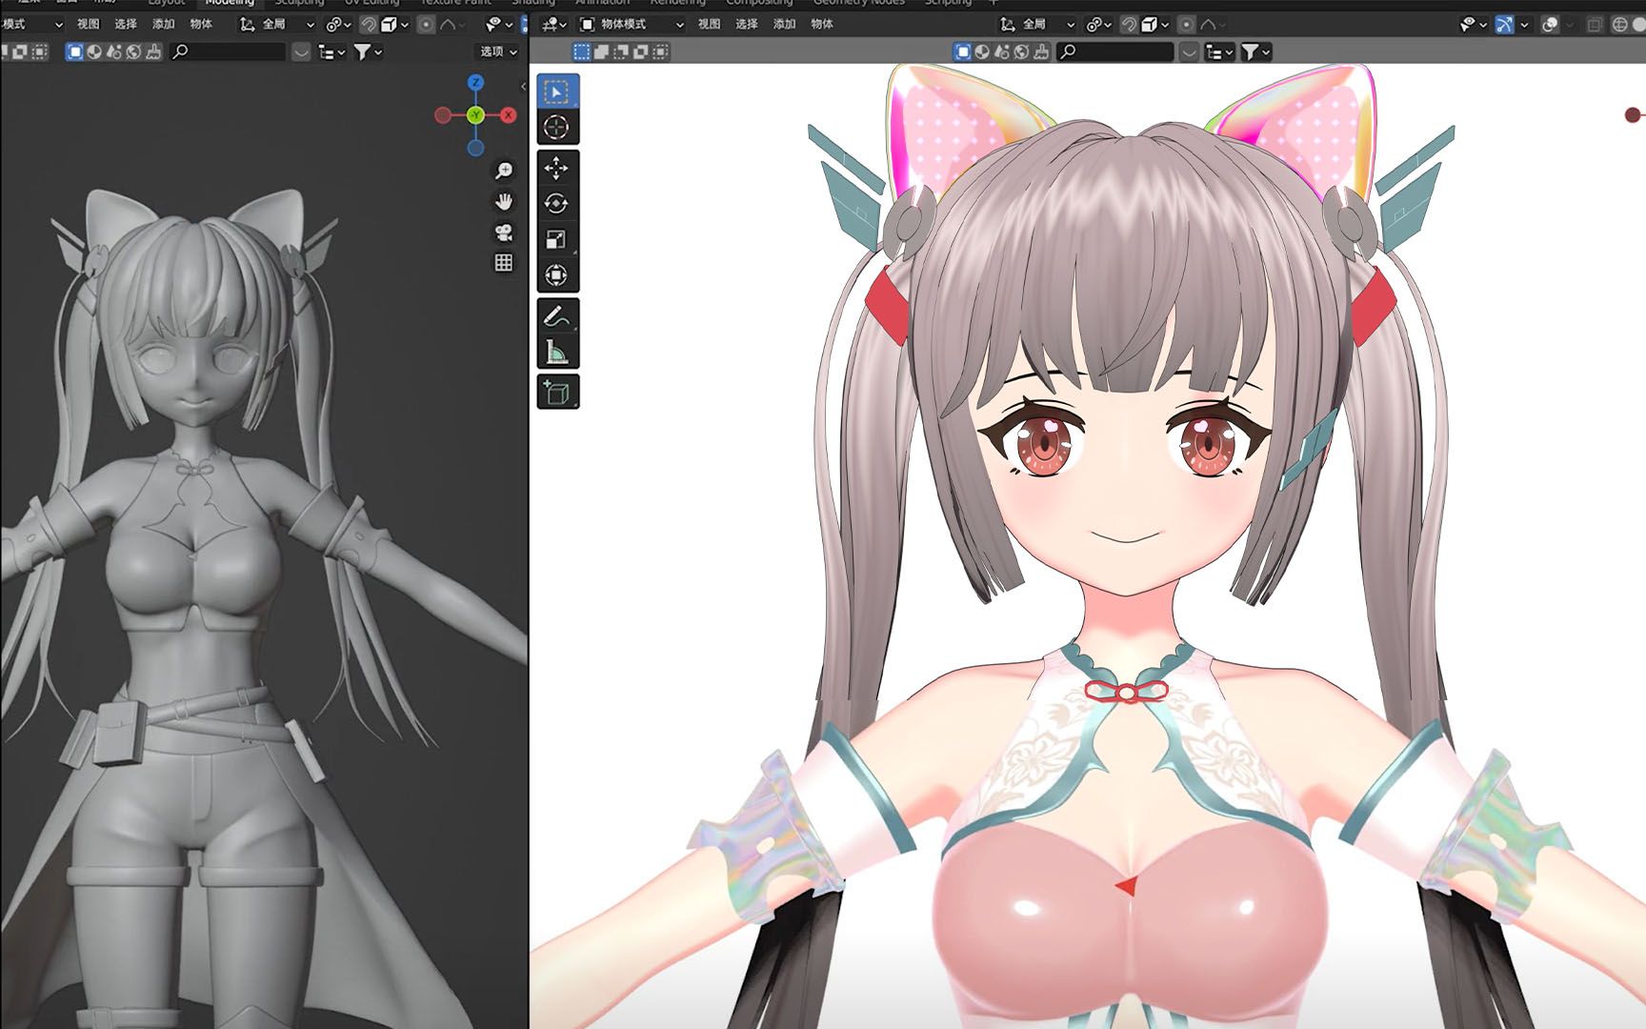Viewport: 1646px width, 1029px height.
Task: Click the search field in left viewport header
Action: tap(228, 51)
